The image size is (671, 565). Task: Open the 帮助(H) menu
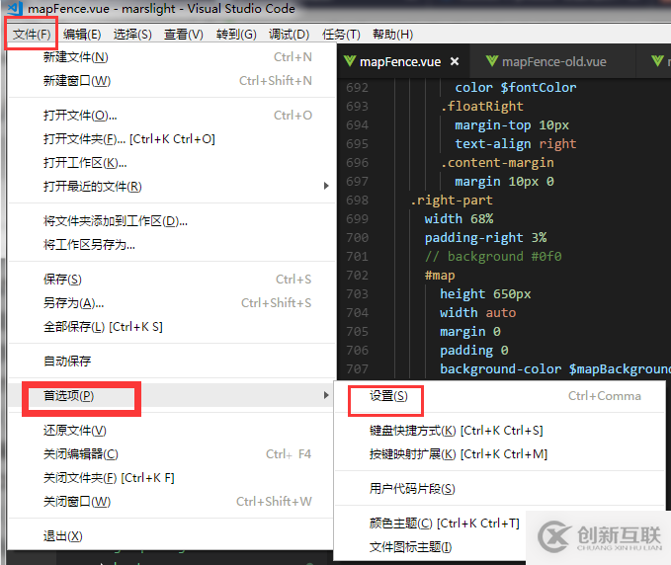[x=393, y=35]
